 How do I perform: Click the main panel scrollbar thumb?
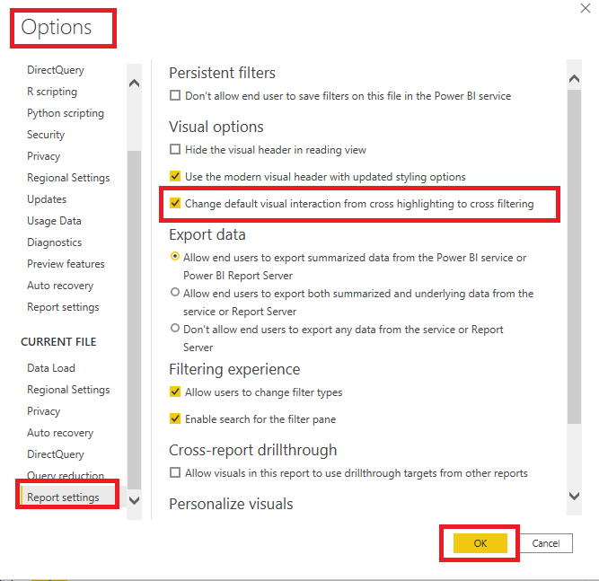coord(574,257)
